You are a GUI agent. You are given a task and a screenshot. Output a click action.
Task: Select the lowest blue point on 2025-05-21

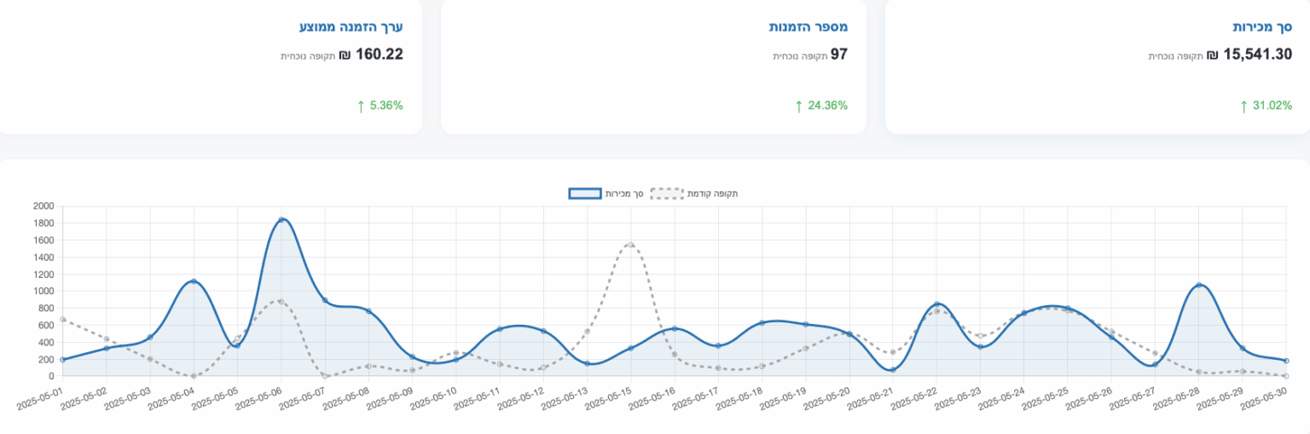pos(893,370)
